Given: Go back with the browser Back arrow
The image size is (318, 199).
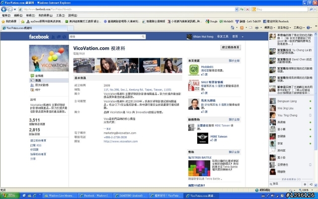Looking at the screenshot, I should point(3,9).
